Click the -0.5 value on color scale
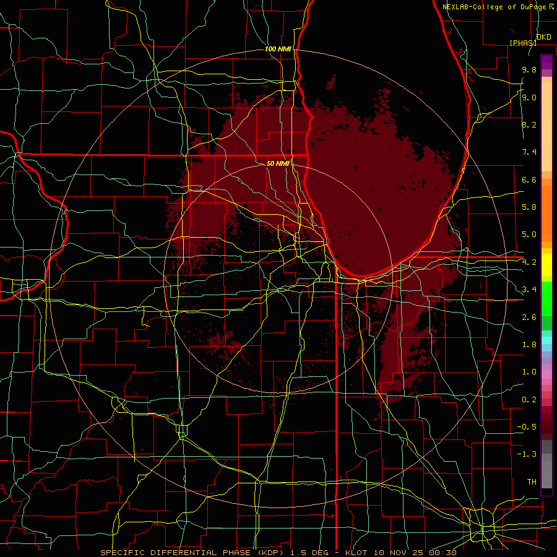This screenshot has height=557, width=557. [x=527, y=426]
